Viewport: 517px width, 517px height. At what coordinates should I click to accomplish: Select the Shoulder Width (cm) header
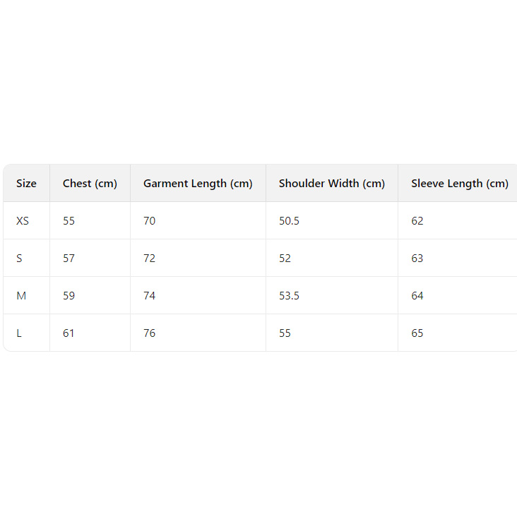pyautogui.click(x=332, y=184)
